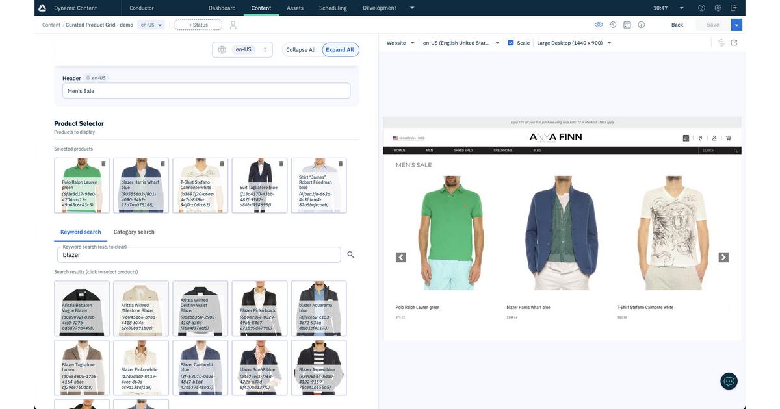The image size is (780, 409).
Task: Toggle the Scale checkbox
Action: [511, 43]
